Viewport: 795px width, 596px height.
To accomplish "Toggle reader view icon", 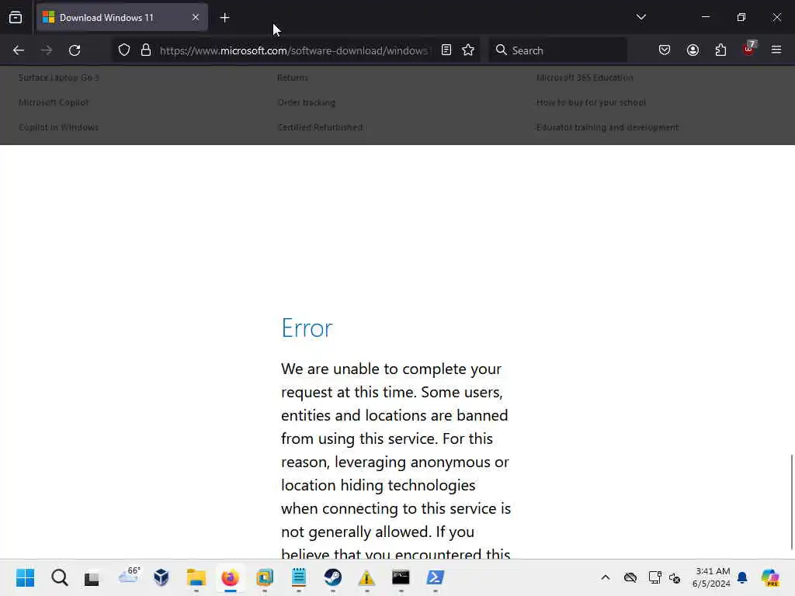I will coord(446,50).
